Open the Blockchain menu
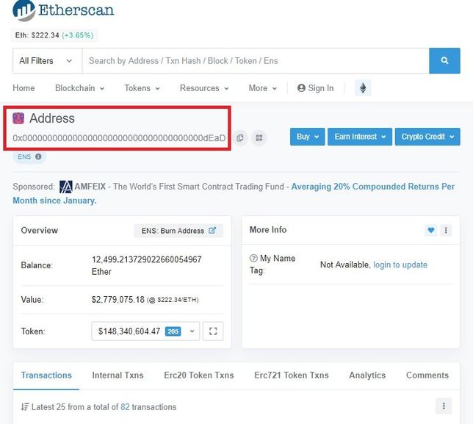473x424 pixels. (79, 88)
